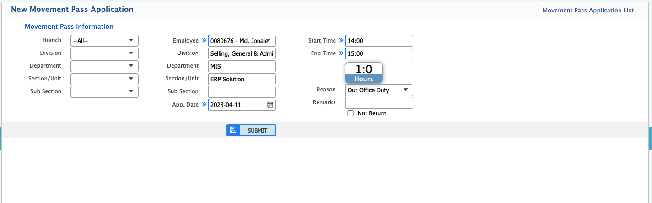Submit the movement pass application
Viewport: 652px width, 203px height.
(x=251, y=130)
